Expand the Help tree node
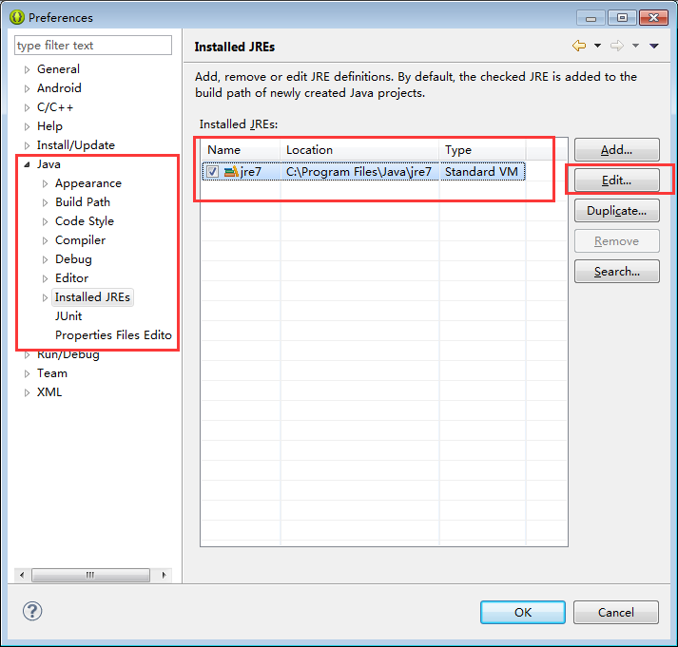This screenshot has width=678, height=647. (27, 126)
